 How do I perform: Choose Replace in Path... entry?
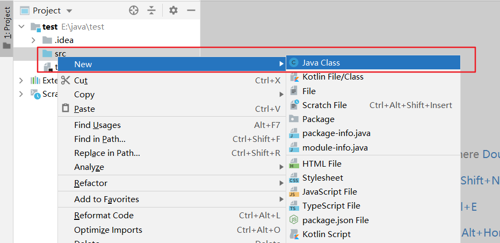pos(172,153)
